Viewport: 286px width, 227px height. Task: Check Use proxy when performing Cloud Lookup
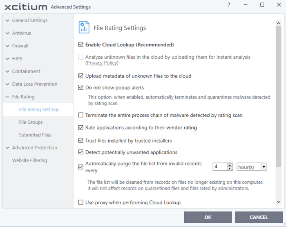pos(81,202)
